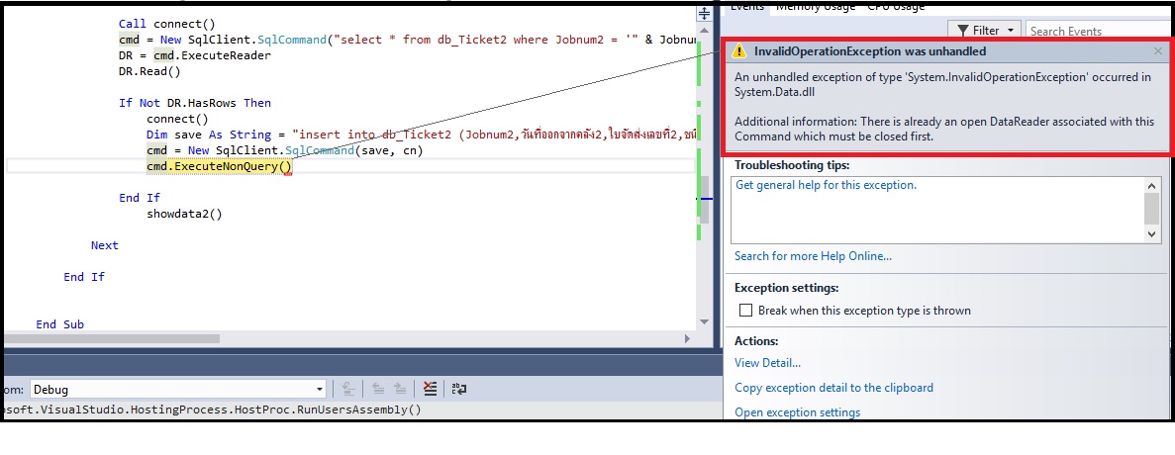This screenshot has height=455, width=1175.
Task: Open View Detail action link
Action: pos(767,363)
